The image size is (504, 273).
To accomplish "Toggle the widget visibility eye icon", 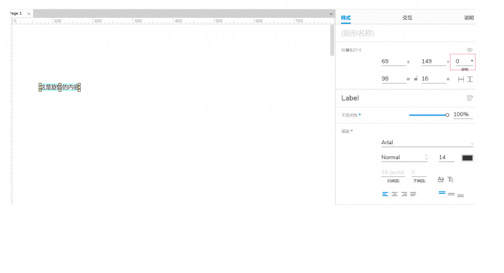I will coord(469,50).
